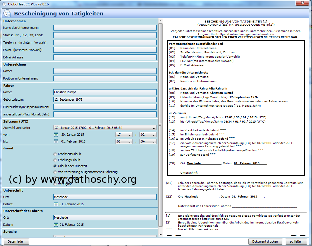Click the Fahrer name field containing Christian Rumpf
This screenshot has width=312, height=246.
coord(105,92)
